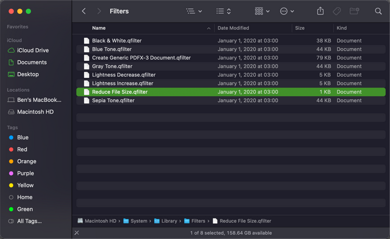Click document icon of Blue Tone.qfilter
The image size is (390, 239).
(86, 49)
